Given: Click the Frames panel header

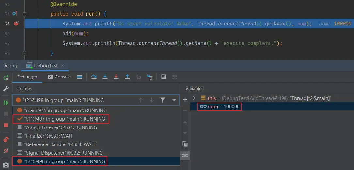Looking at the screenshot, I should [x=24, y=89].
